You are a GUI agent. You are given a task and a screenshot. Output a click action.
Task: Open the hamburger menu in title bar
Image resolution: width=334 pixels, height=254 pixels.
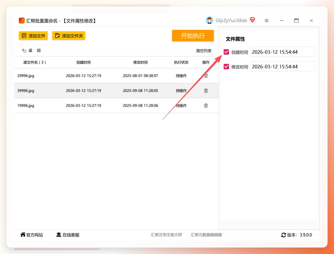(x=267, y=21)
